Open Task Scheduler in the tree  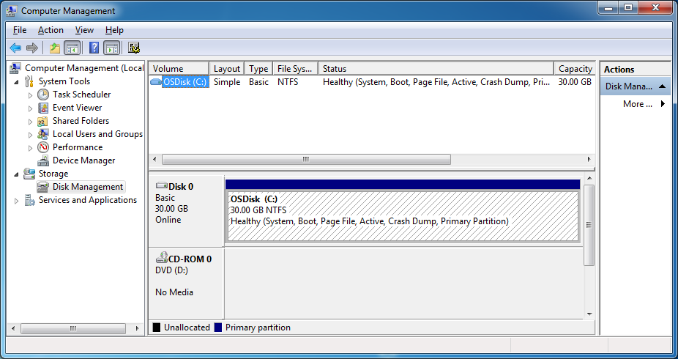click(x=81, y=95)
